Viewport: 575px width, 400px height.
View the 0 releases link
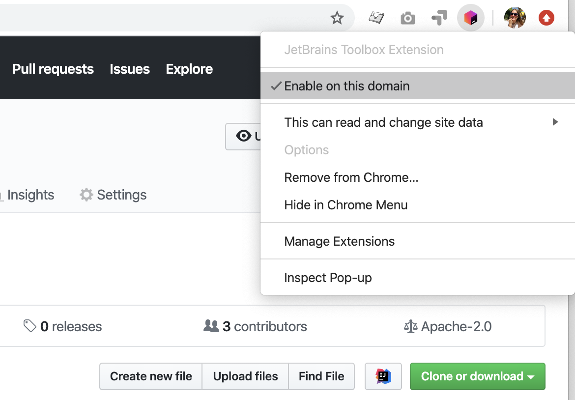click(x=63, y=326)
